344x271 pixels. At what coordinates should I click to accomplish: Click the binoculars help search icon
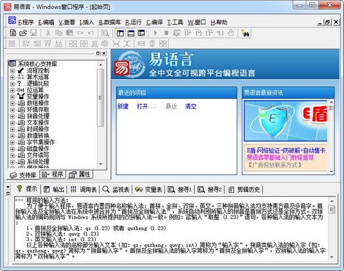[x=245, y=33]
